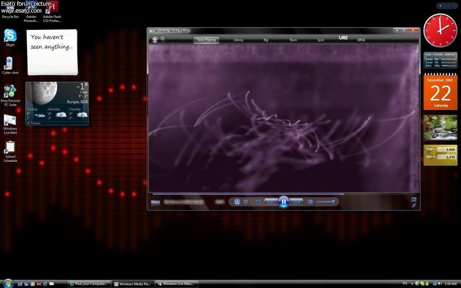The width and height of the screenshot is (461, 288).
Task: Open the Sync tab
Action: [321, 40]
